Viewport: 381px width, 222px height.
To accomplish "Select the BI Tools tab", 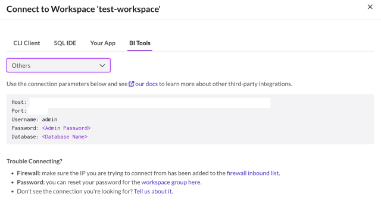I will pos(140,43).
